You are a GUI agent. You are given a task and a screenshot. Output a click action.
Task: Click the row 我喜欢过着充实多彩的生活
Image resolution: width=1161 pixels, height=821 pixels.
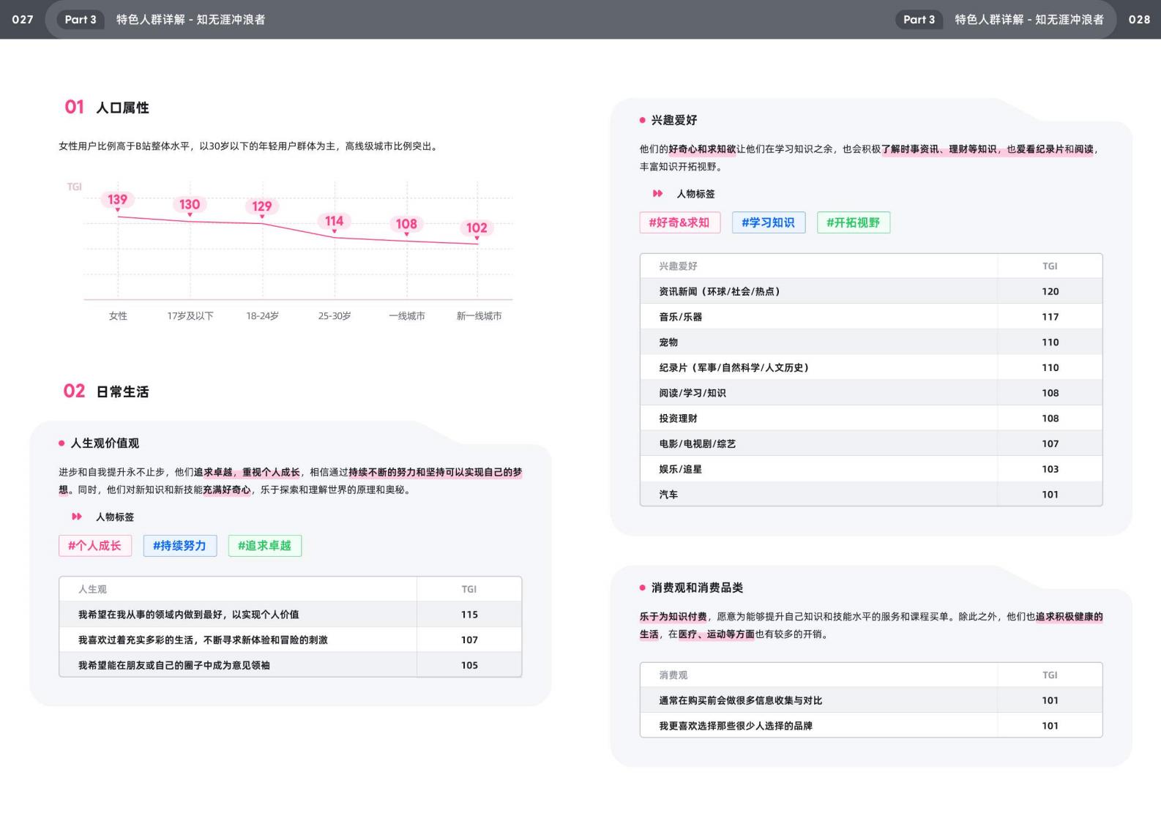point(291,640)
